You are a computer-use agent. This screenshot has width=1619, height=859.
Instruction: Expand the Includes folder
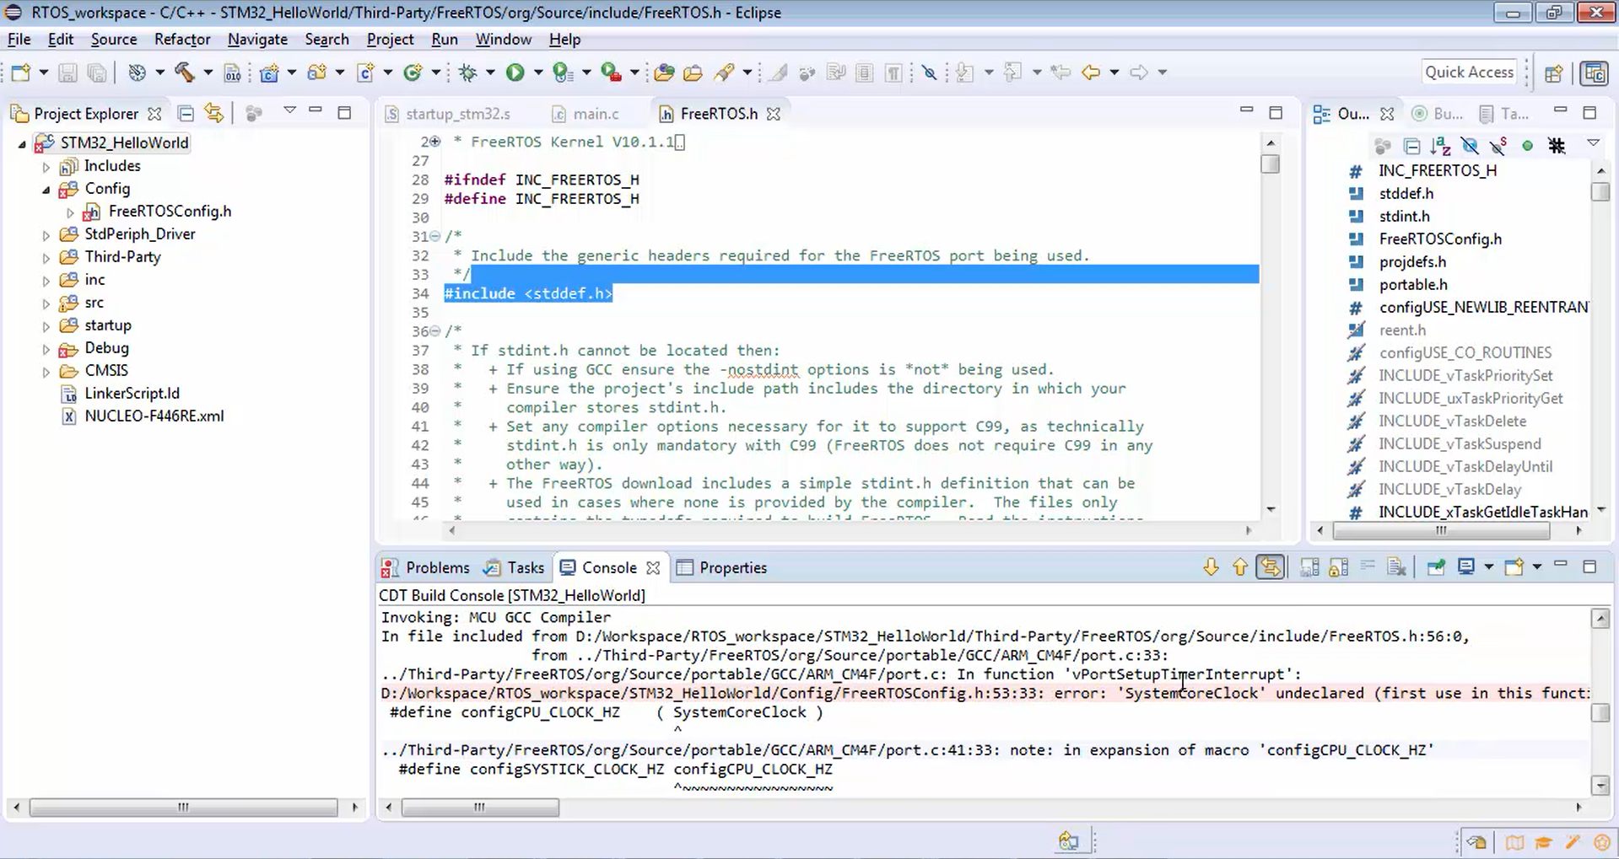pyautogui.click(x=46, y=167)
